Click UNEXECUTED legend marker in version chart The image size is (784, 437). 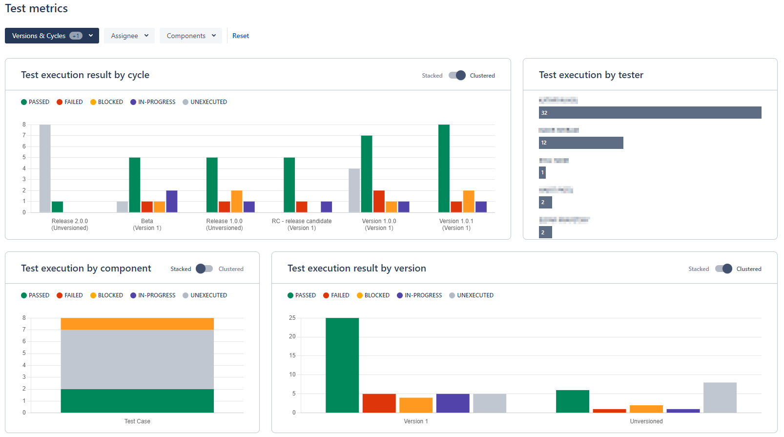[x=452, y=295]
